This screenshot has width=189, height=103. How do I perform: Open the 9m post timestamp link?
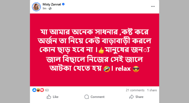coord(44,8)
